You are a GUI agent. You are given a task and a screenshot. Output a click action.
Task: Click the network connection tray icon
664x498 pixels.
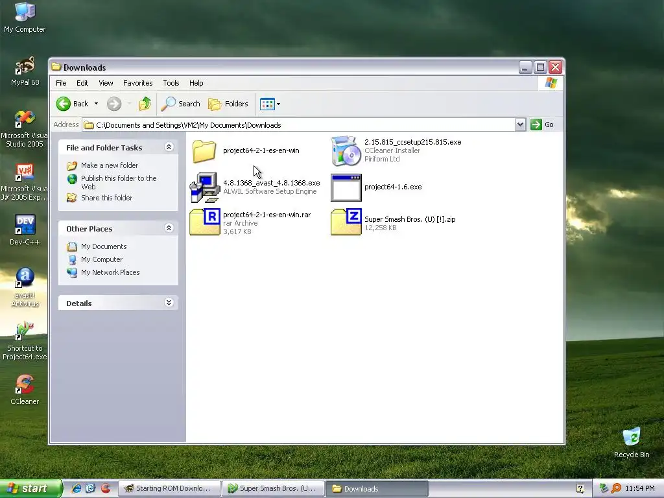click(604, 488)
